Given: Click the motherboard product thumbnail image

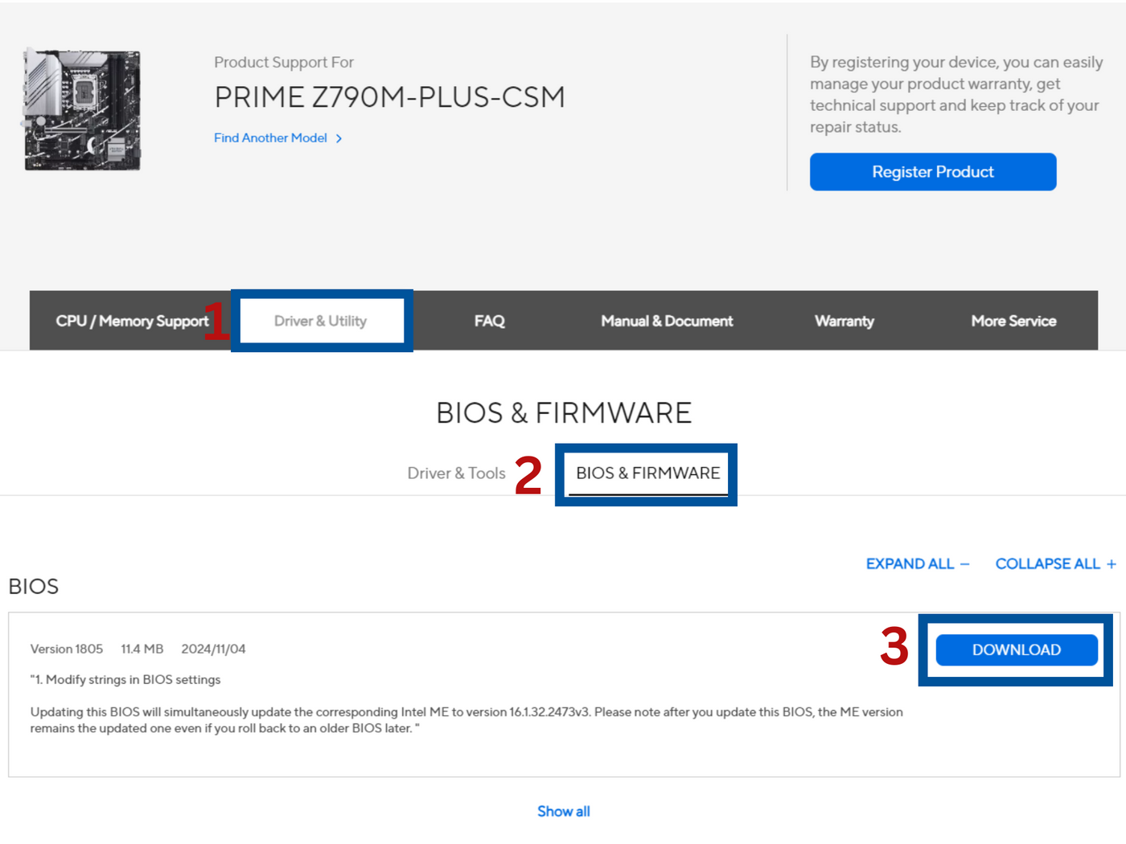Looking at the screenshot, I should point(83,109).
